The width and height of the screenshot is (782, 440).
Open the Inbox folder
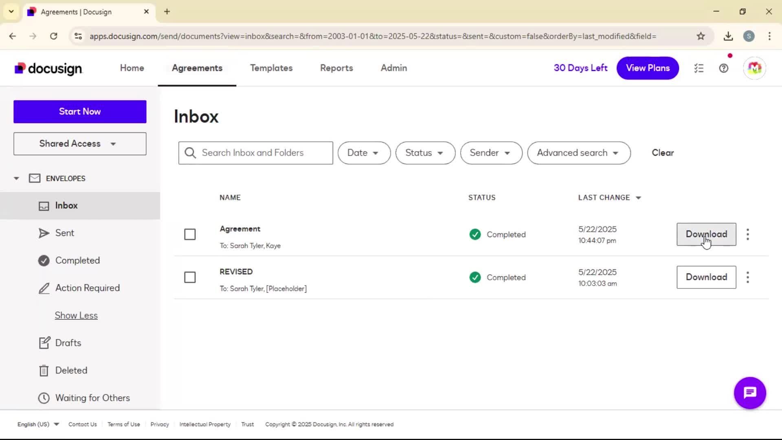tap(80, 206)
